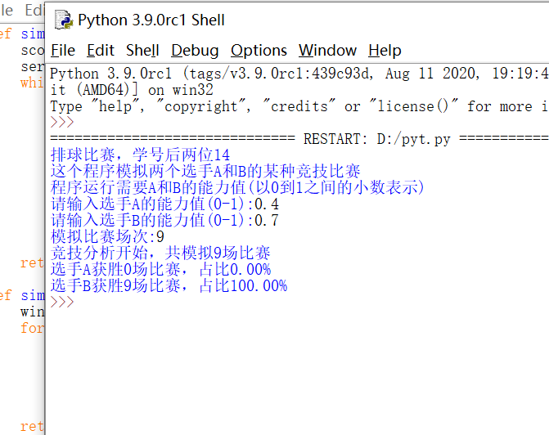Open the Shell menu
549x435 pixels.
click(x=142, y=51)
